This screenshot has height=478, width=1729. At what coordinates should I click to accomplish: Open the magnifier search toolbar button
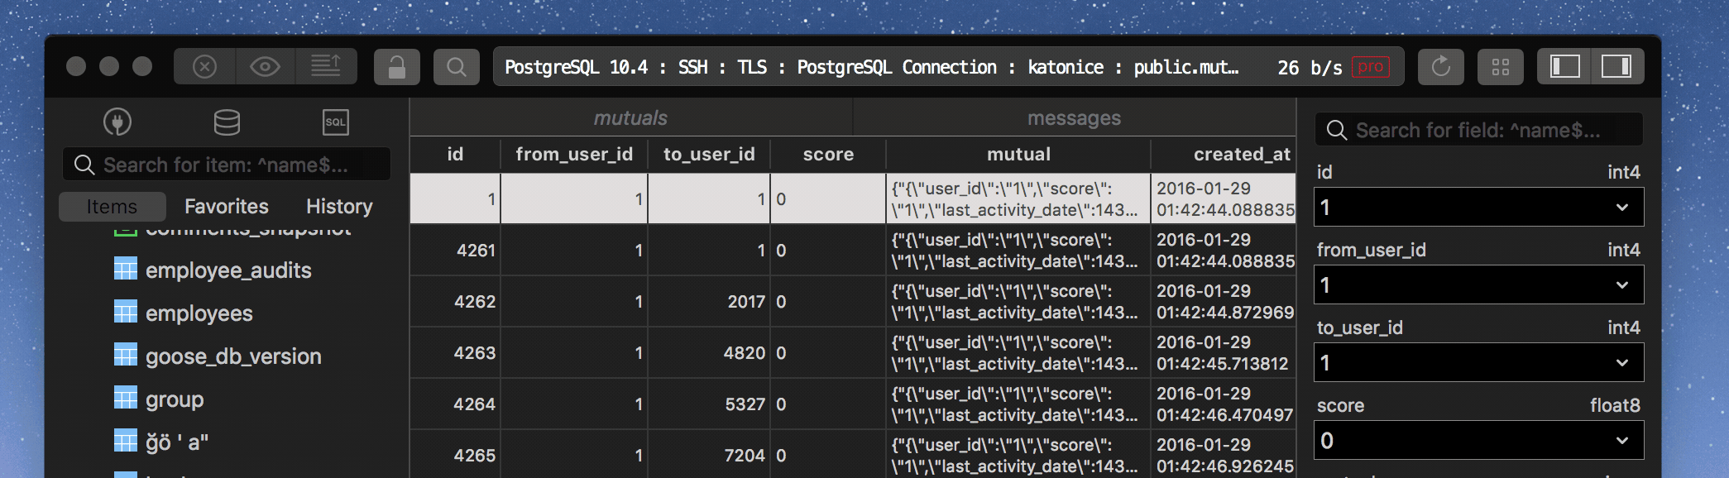457,66
